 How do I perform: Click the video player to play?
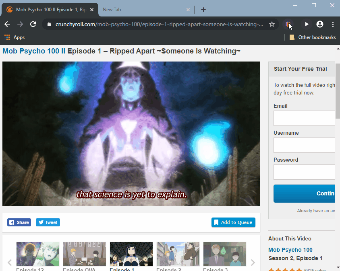131,134
